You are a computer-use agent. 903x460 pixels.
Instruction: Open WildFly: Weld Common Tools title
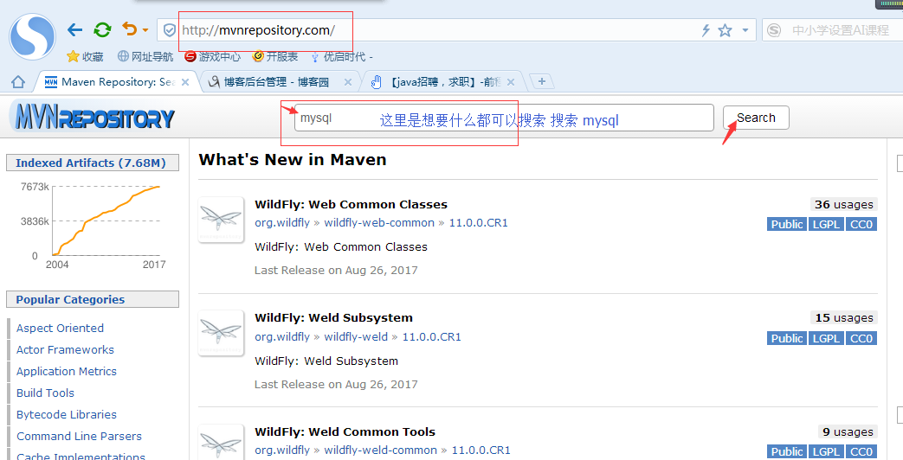pos(345,431)
